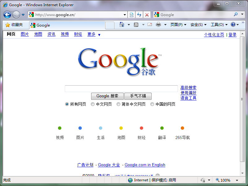This screenshot has height=186, width=248.
Task: Click the RSS feeds icon
Action: coord(136,25)
